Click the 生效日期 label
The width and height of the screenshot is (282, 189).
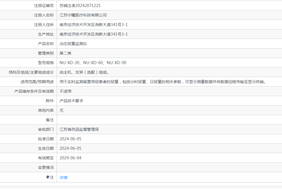46,149
